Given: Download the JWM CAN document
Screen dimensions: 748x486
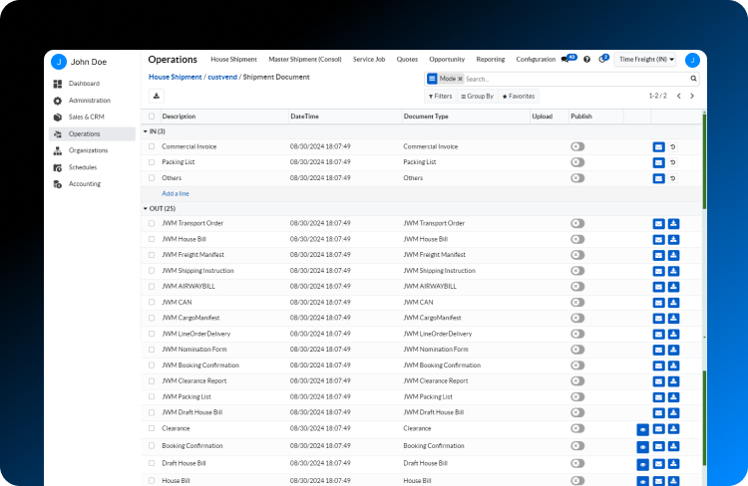Looking at the screenshot, I should click(673, 303).
